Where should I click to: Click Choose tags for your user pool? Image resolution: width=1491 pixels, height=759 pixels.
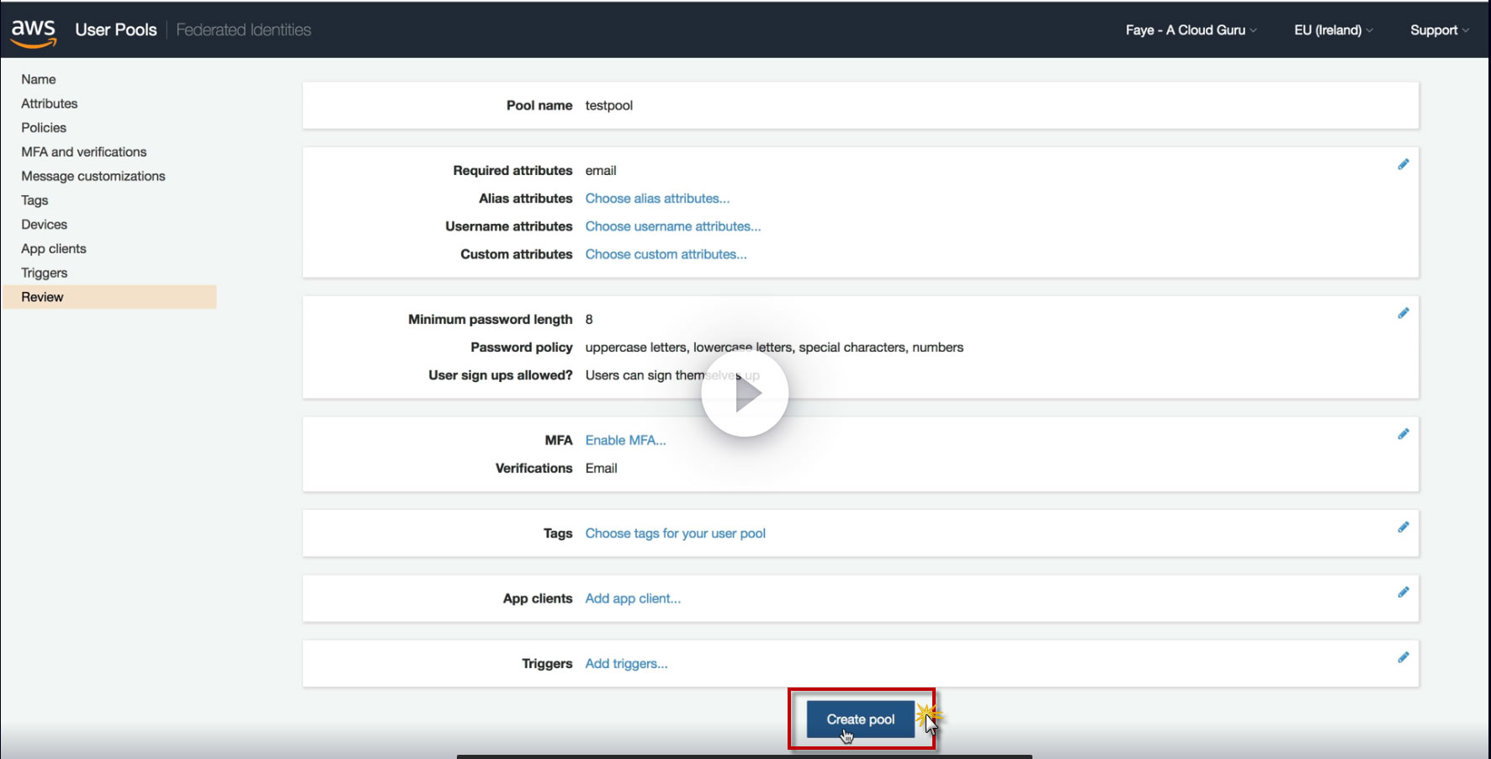pyautogui.click(x=675, y=533)
